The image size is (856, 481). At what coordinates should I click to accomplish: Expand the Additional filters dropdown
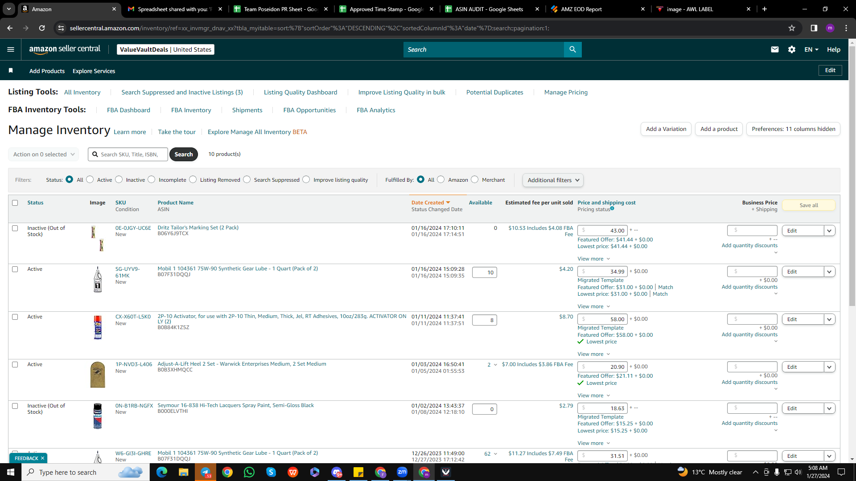(553, 180)
